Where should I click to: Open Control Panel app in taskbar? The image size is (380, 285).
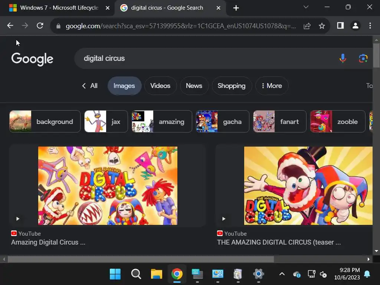click(x=217, y=274)
